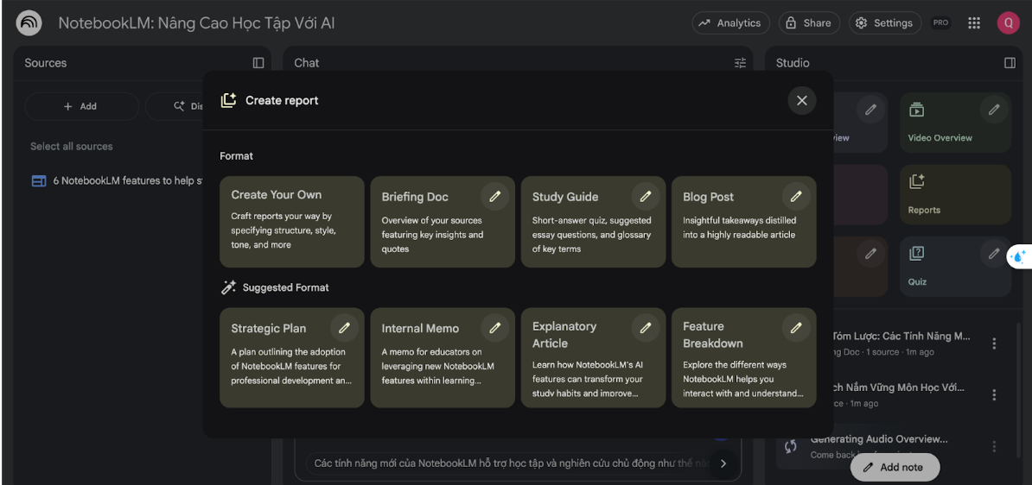1032x485 pixels.
Task: Select the Create Your Own format
Action: coord(291,221)
